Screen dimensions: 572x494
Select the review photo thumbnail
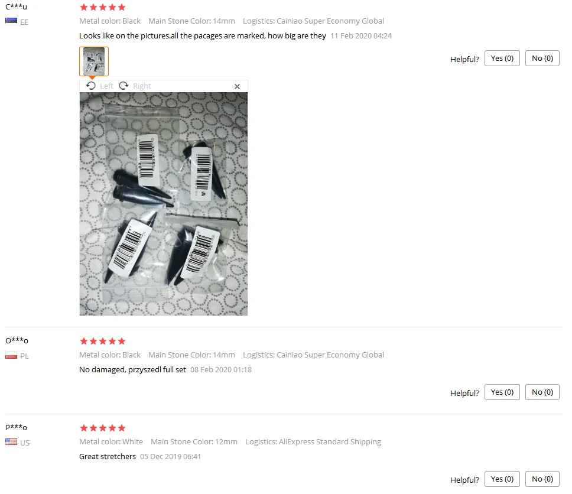pos(94,61)
